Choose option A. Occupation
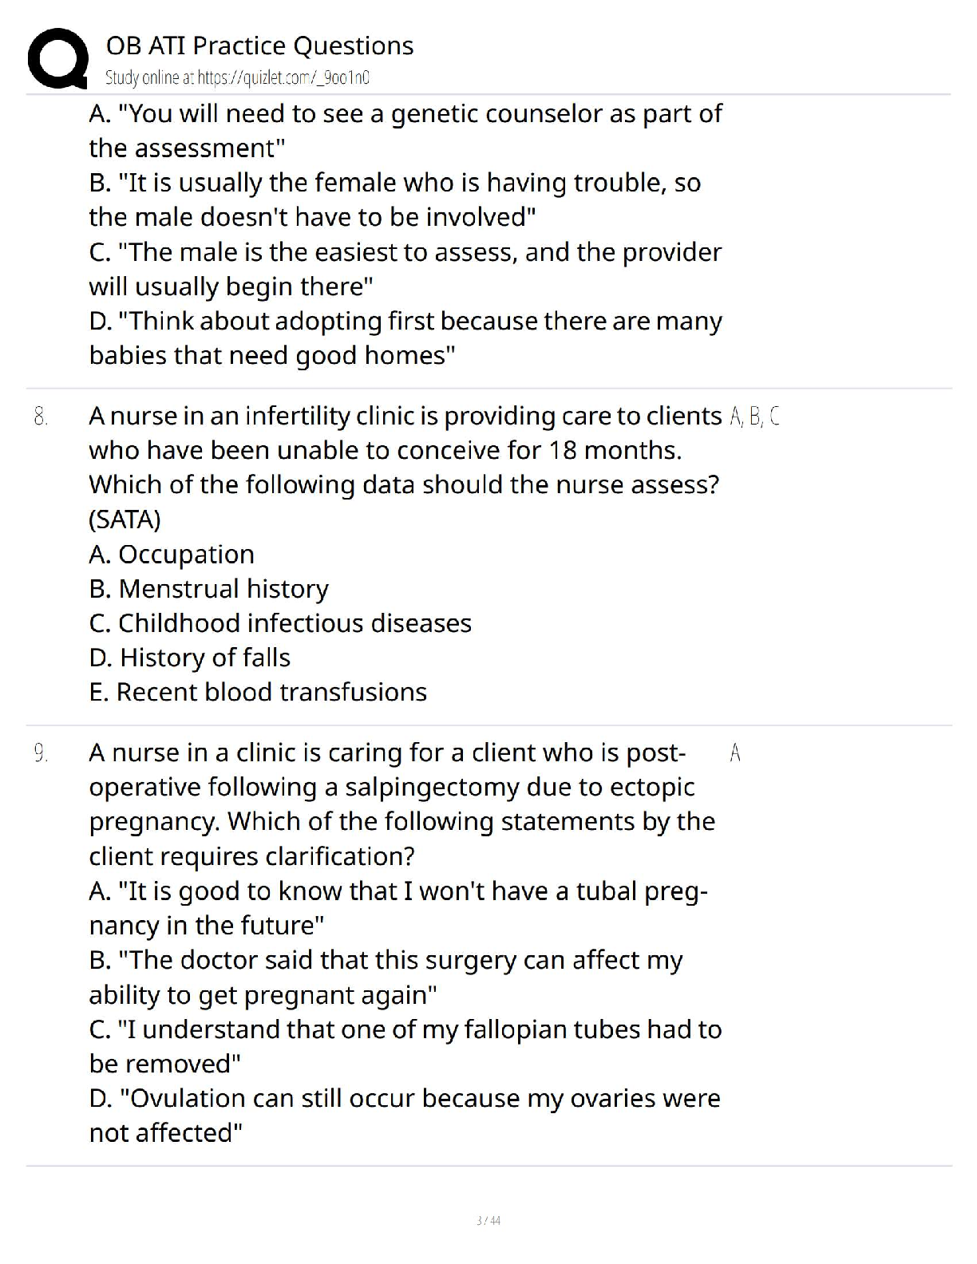This screenshot has height=1264, width=977. click(x=172, y=554)
